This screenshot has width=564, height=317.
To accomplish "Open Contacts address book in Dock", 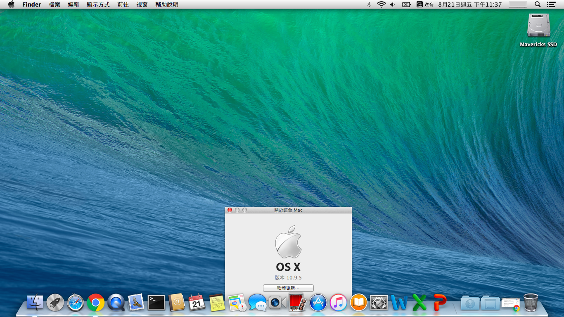I will point(177,303).
